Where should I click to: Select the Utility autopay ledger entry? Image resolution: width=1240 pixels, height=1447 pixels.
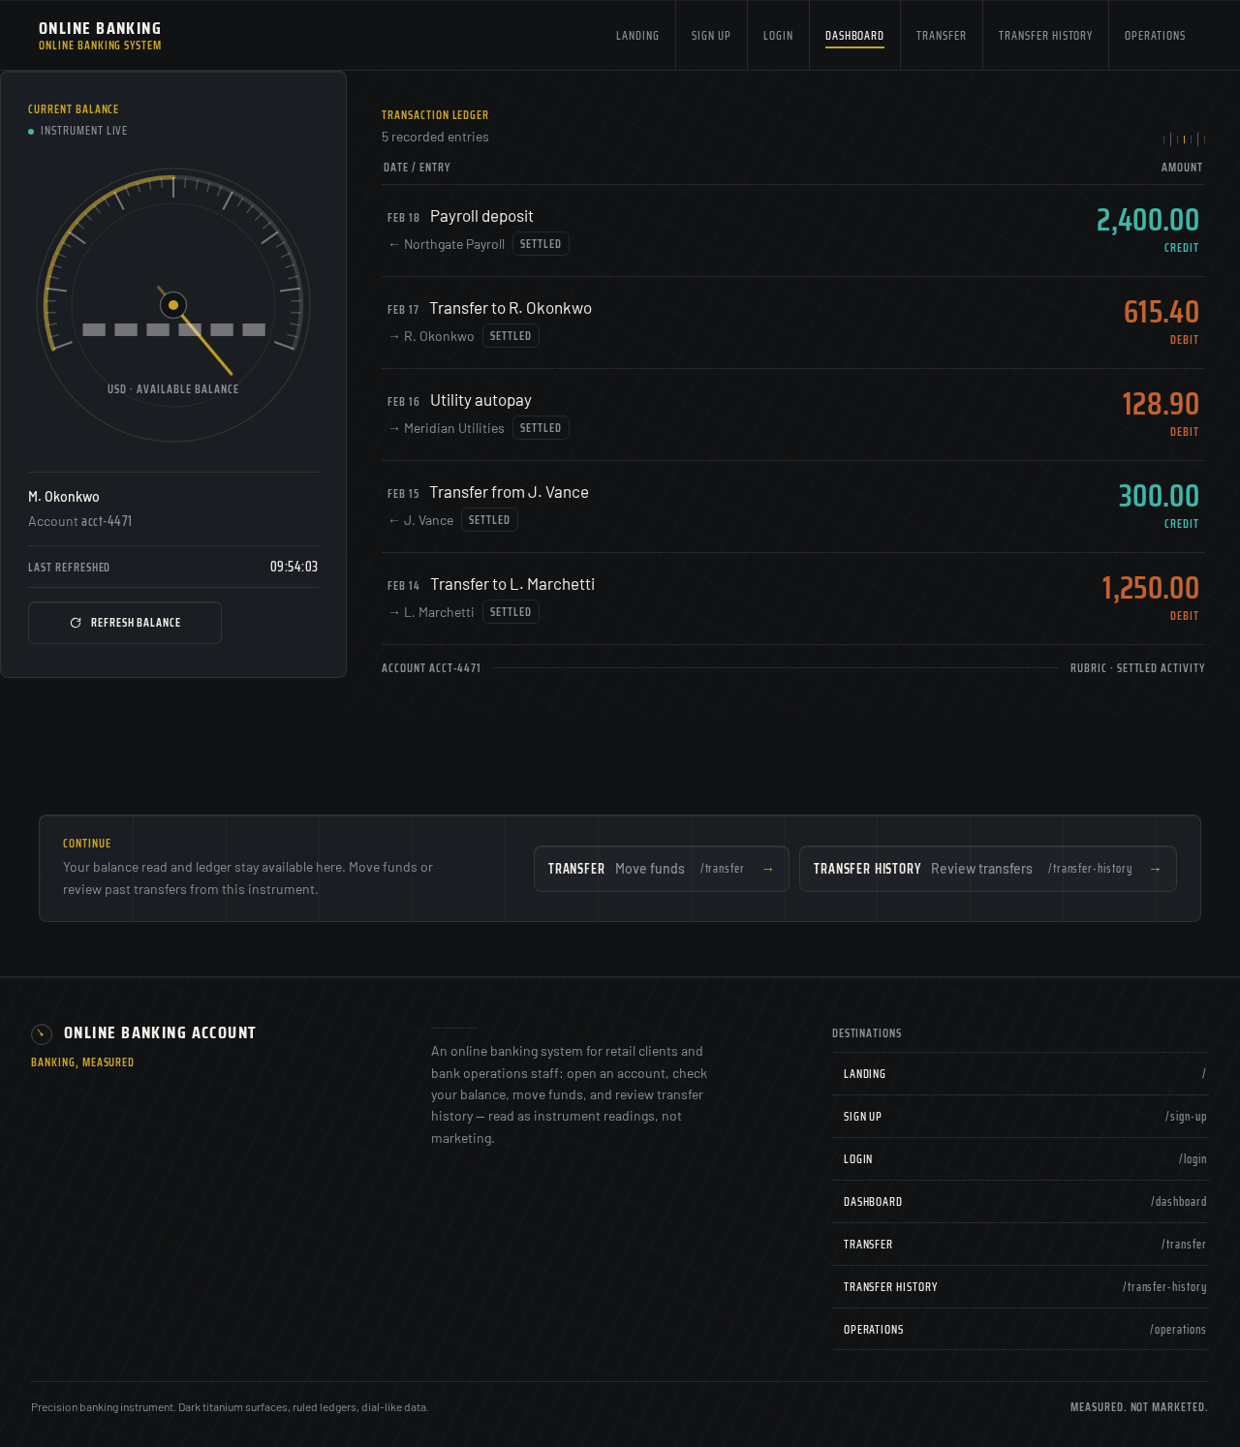point(793,415)
